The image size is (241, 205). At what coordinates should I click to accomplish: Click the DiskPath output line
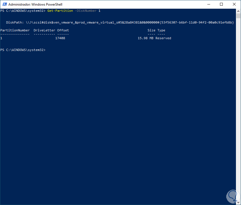[x=120, y=23]
